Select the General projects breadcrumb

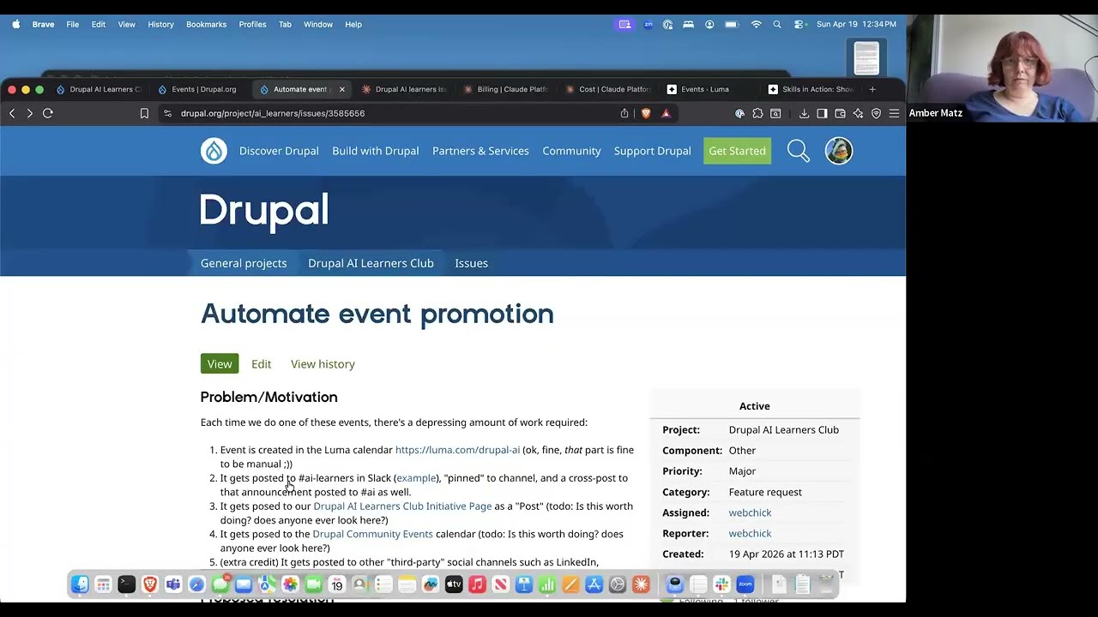tap(244, 263)
